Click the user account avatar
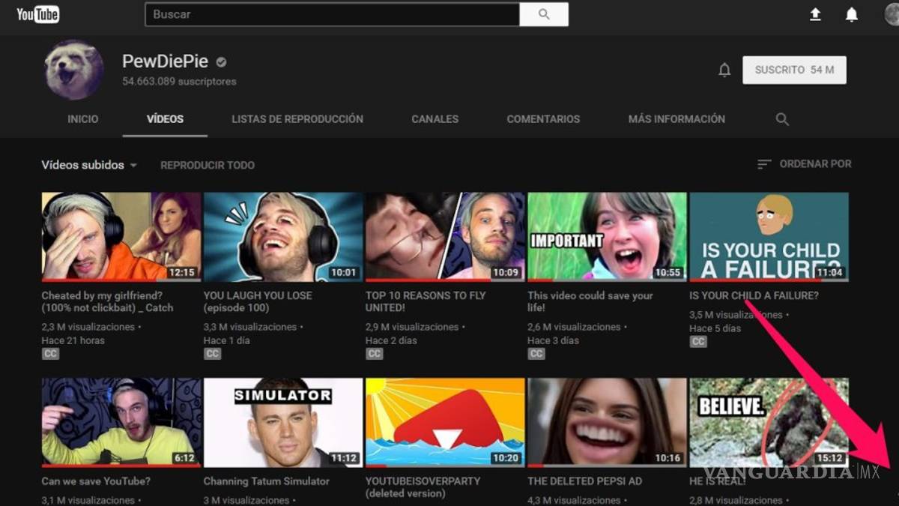 [892, 14]
